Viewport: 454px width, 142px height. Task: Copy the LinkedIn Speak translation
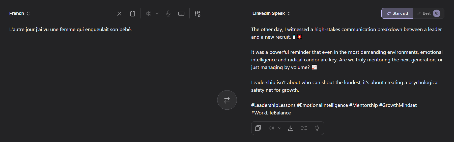[x=258, y=128]
